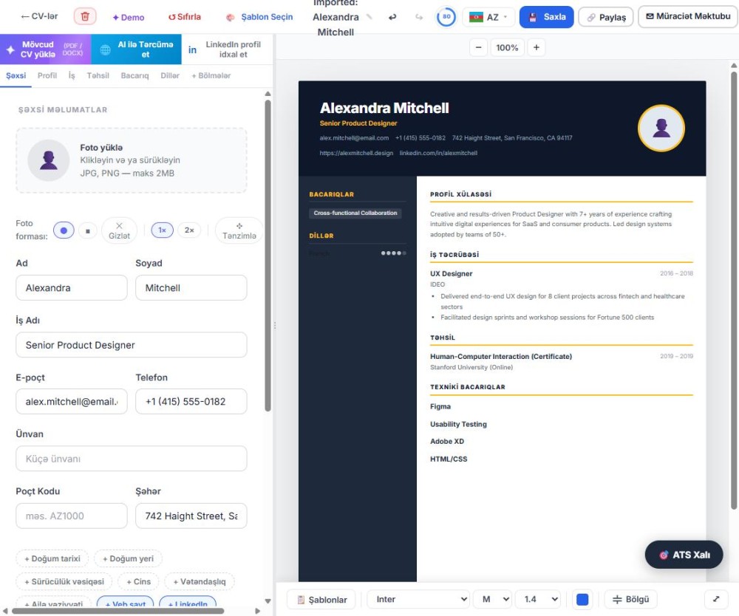Choose the 1x photo size
This screenshot has height=616, width=739.
click(162, 230)
